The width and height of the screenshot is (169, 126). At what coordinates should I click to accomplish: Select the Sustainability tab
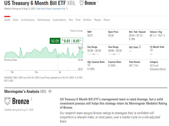click(59, 20)
